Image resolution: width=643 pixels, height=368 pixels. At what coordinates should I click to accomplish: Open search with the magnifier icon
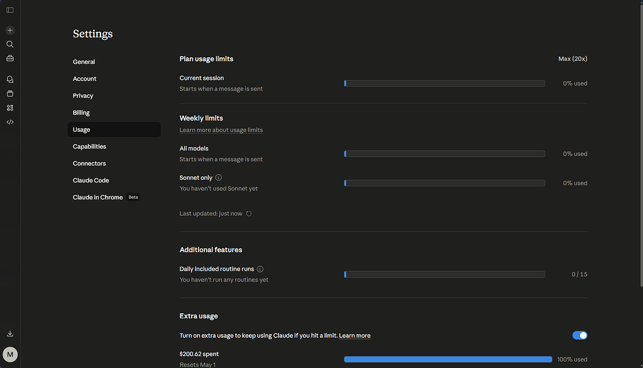coord(10,44)
